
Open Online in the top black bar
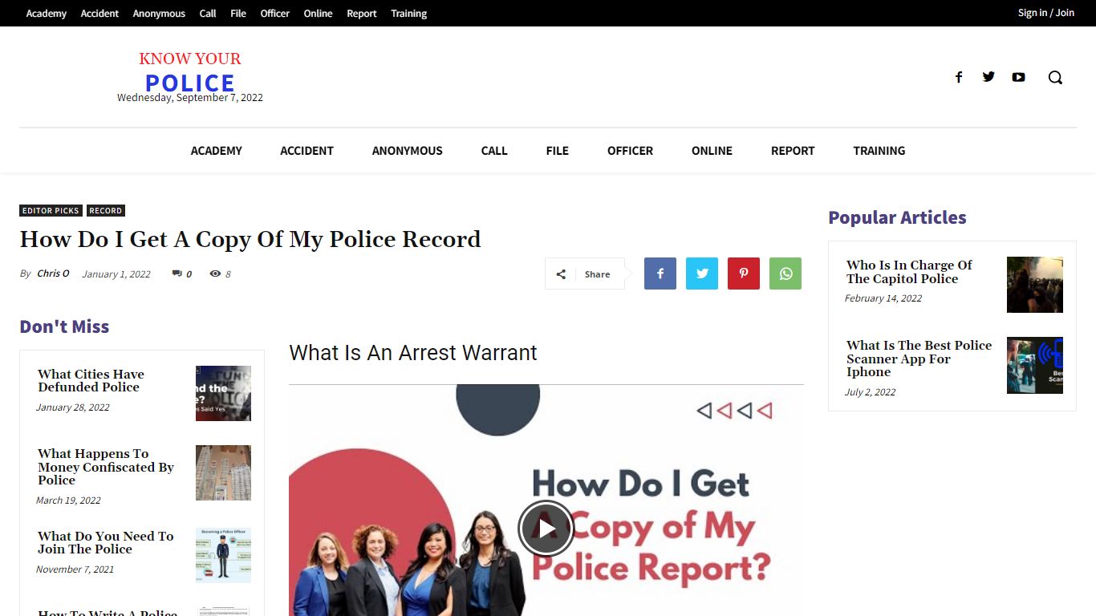coord(318,14)
